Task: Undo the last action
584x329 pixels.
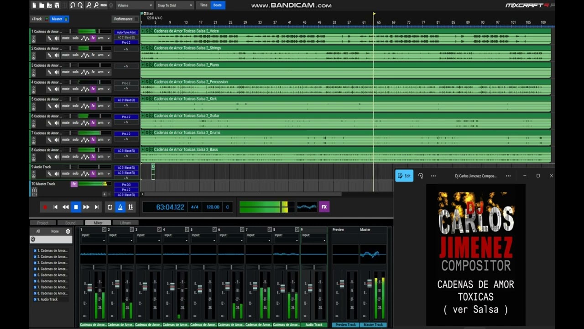Action: (73, 5)
